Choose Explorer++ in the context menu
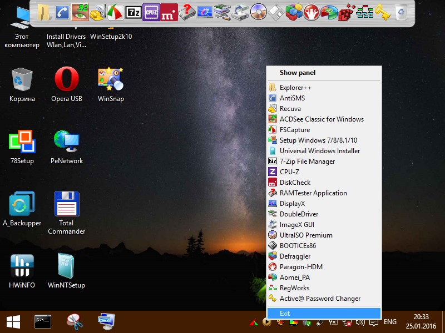Image resolution: width=445 pixels, height=333 pixels. pos(324,88)
